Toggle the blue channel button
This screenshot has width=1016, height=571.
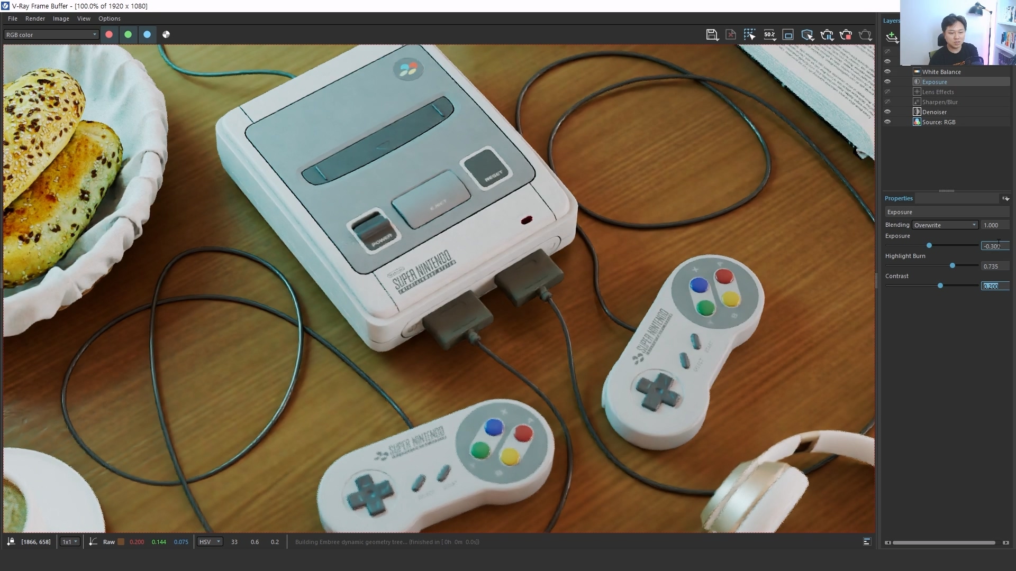pos(147,34)
